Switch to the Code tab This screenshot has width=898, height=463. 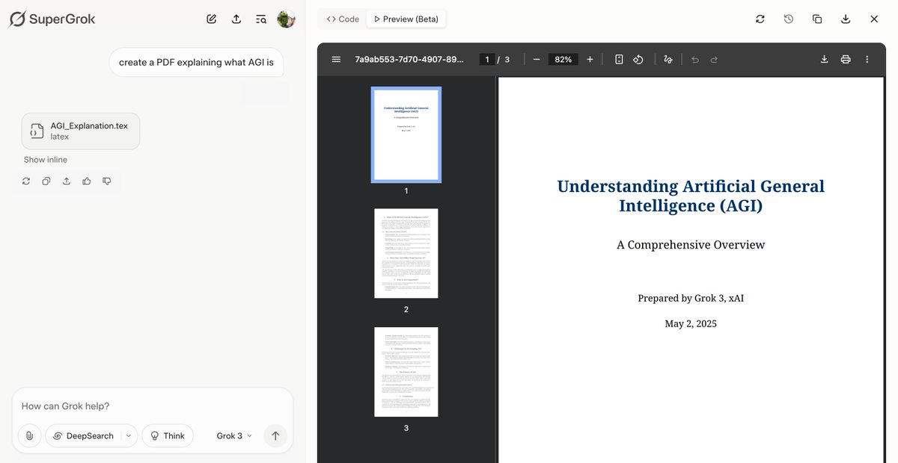click(343, 19)
